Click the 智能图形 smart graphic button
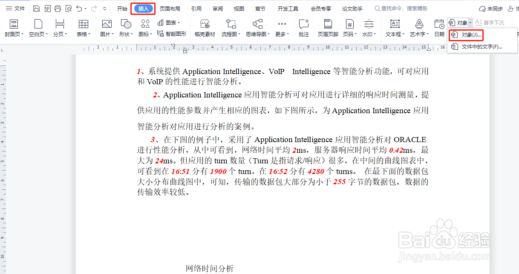 pyautogui.click(x=172, y=34)
